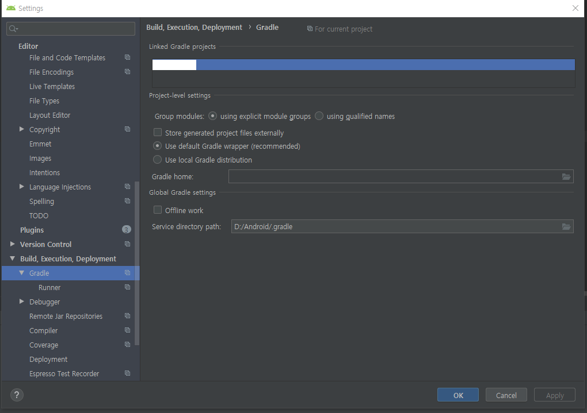Click Cancel to discard changes
The width and height of the screenshot is (587, 413).
[506, 395]
